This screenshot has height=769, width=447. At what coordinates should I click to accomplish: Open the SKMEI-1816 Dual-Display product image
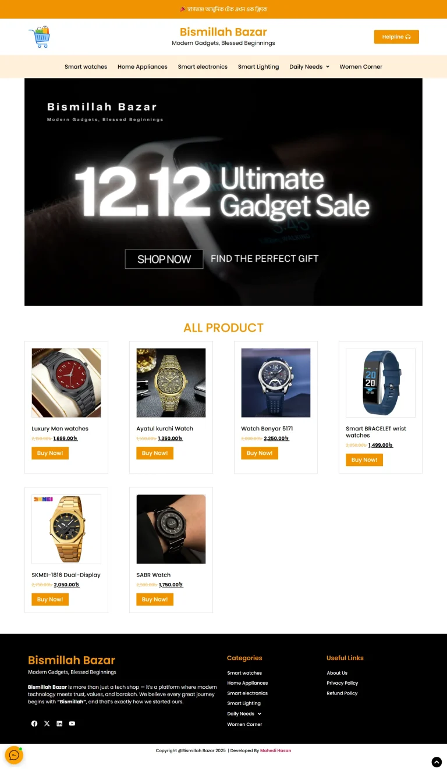tap(66, 529)
